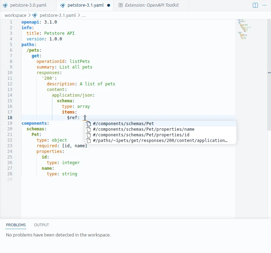271x253 pixels.
Task: Click 'listPets' operationId value
Action: [x=80, y=61]
